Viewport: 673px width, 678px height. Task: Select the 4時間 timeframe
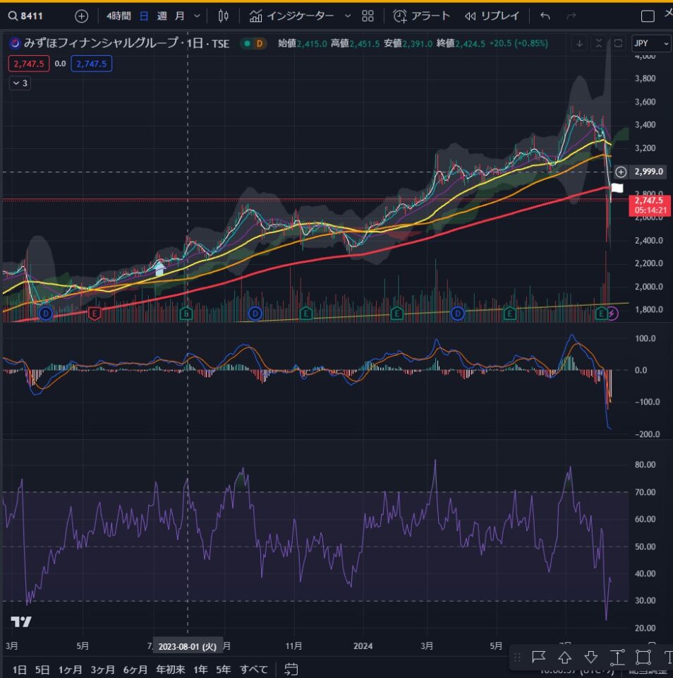pyautogui.click(x=119, y=16)
